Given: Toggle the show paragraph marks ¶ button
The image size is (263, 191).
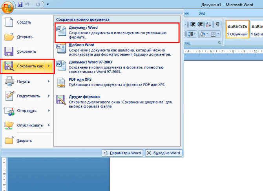Looking at the screenshot, I should click(x=218, y=24).
